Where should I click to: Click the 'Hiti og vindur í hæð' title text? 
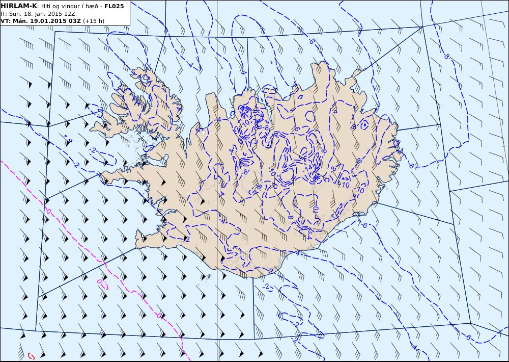[x=70, y=7]
